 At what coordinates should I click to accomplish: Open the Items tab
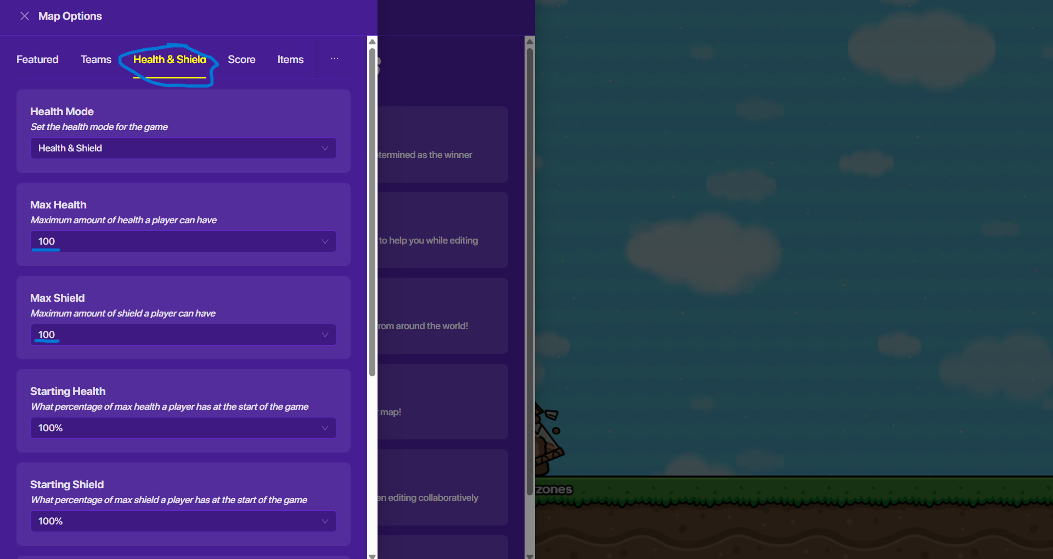[290, 59]
